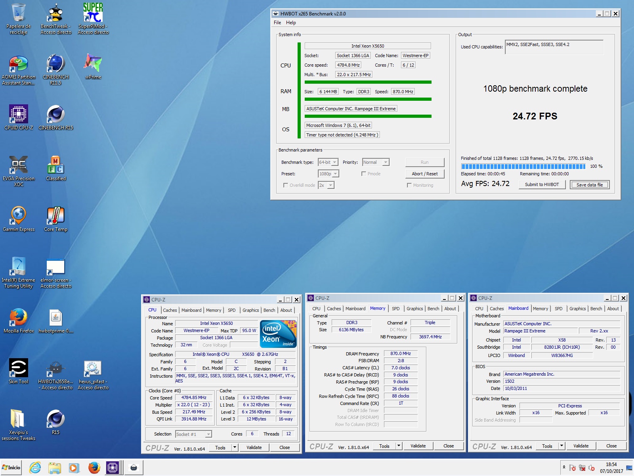The image size is (634, 476).
Task: Click Close in Mainboard CPU-Z window
Action: [x=611, y=446]
